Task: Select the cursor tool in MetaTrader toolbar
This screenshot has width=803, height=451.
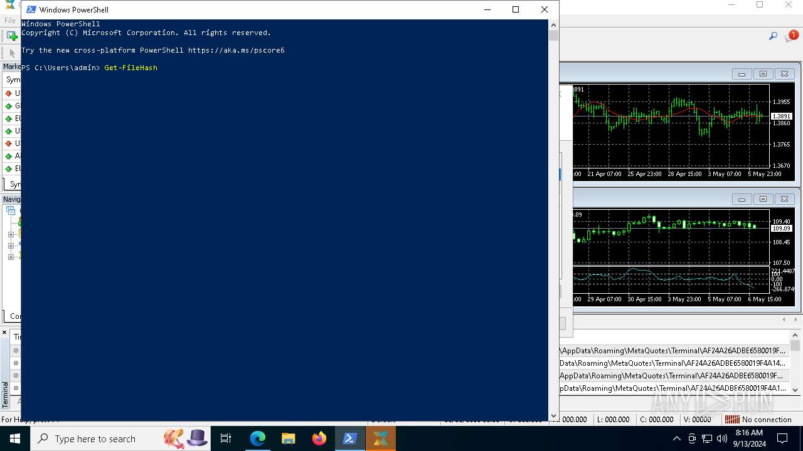Action: point(12,53)
